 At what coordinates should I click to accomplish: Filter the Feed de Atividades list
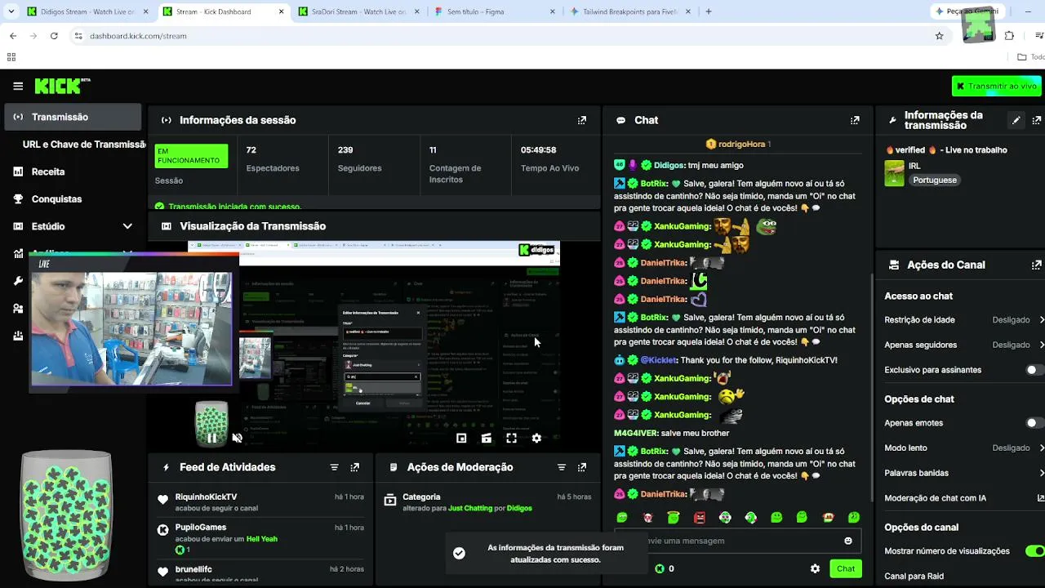pyautogui.click(x=334, y=467)
